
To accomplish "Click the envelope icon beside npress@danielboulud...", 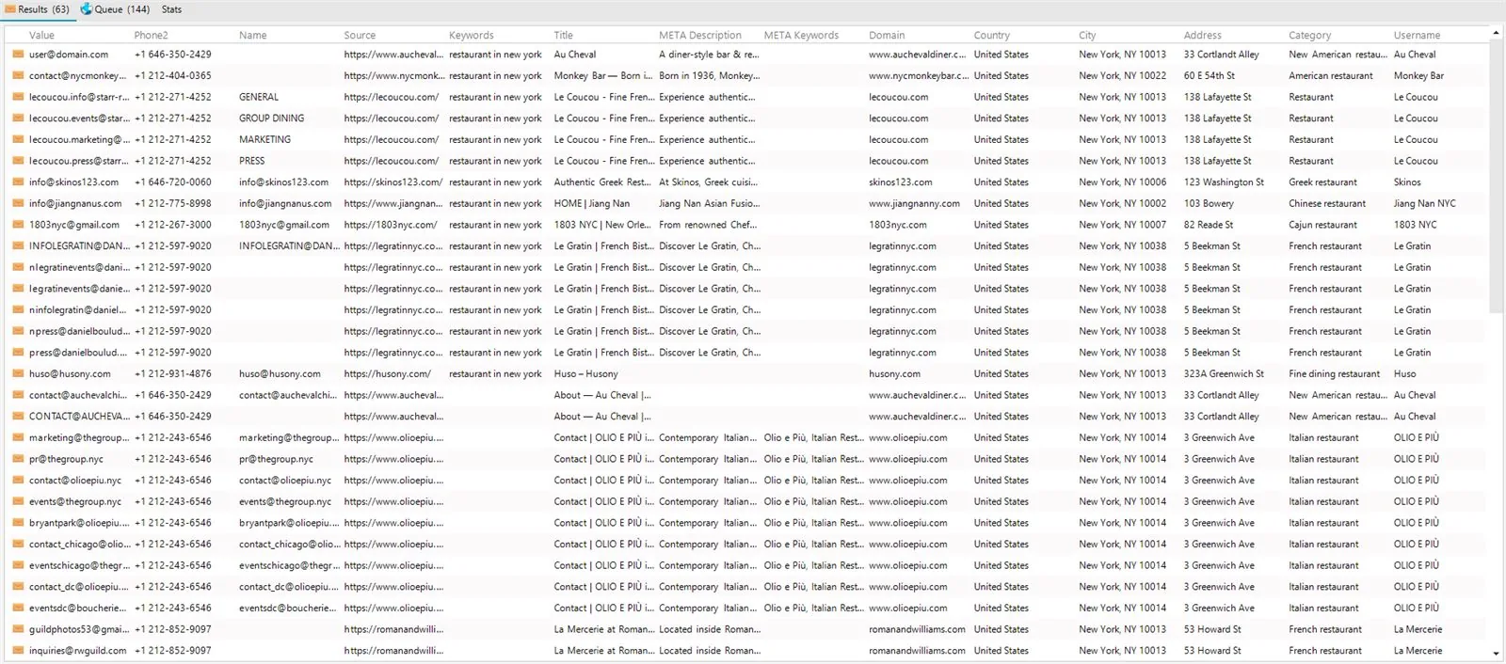I will pos(18,331).
